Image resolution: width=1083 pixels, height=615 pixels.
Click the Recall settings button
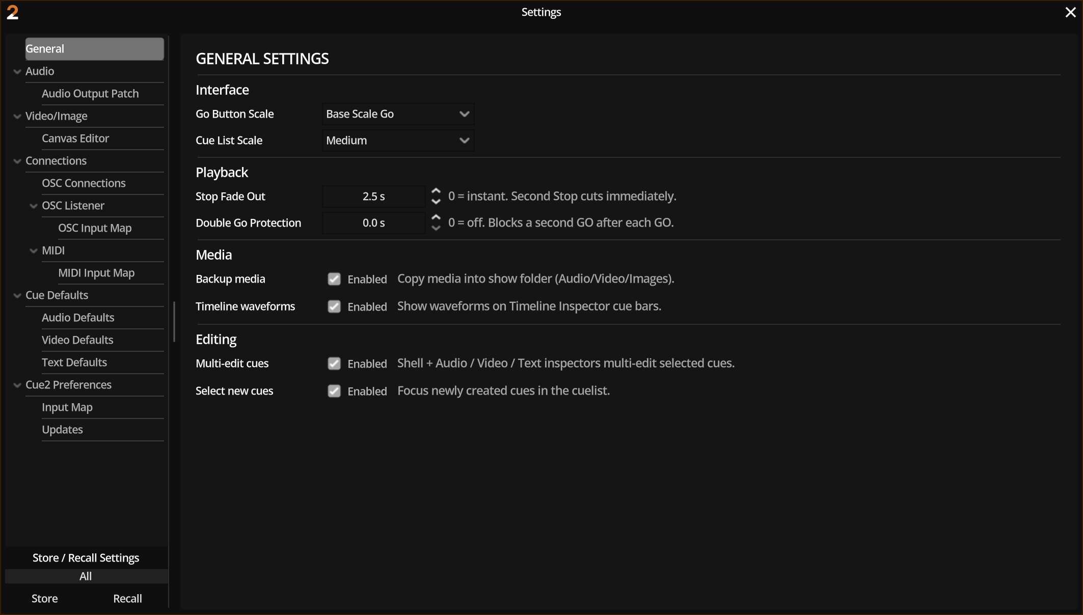127,599
